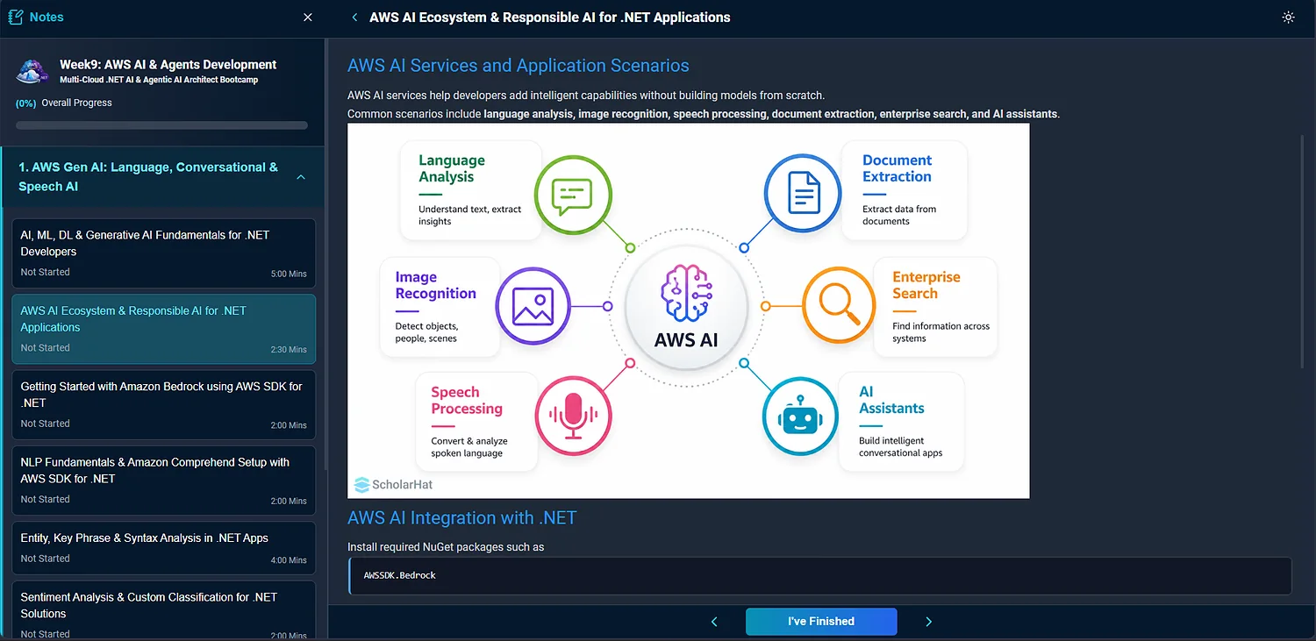Viewport: 1316px width, 641px height.
Task: Open the AI, ML, DL & Generative AI Fundamentals lesson
Action: click(163, 253)
